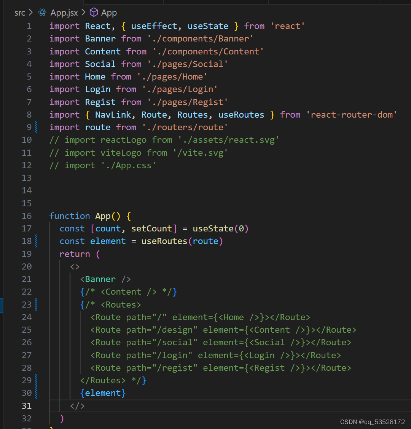Click the change indicator beside line 23
411x429 pixels.
(35, 304)
